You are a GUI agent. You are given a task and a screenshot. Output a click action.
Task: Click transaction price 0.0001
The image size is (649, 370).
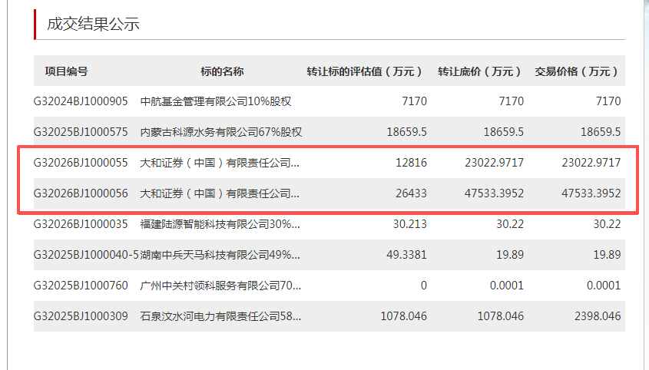604,285
